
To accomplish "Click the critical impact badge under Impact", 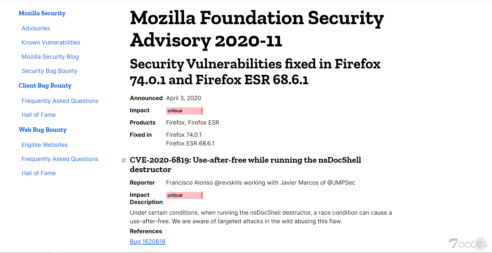I will 184,111.
